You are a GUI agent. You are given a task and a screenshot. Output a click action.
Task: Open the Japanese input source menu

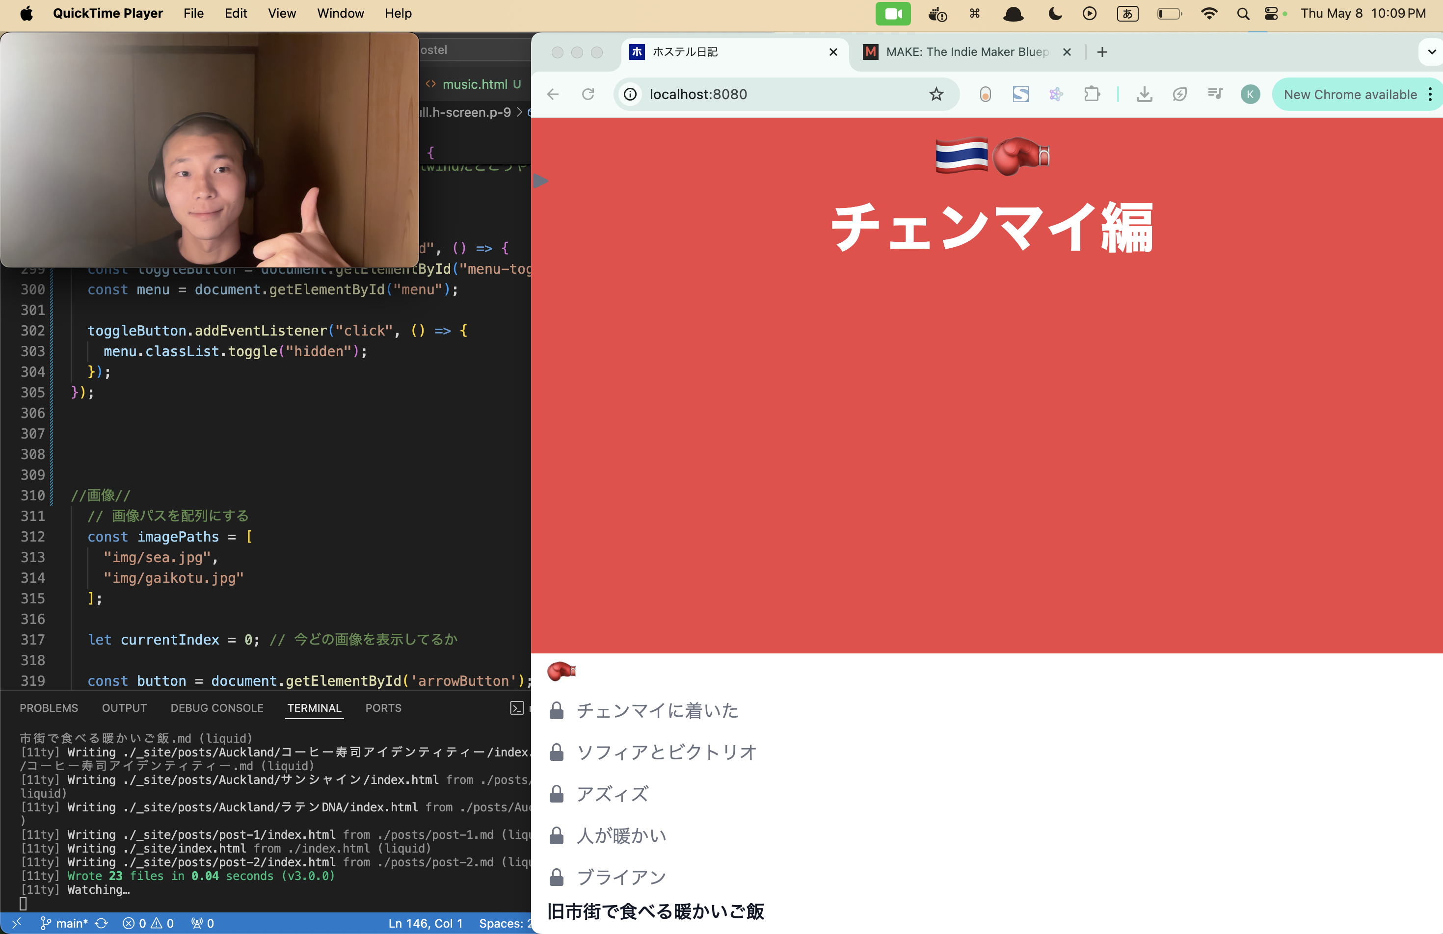click(x=1127, y=13)
